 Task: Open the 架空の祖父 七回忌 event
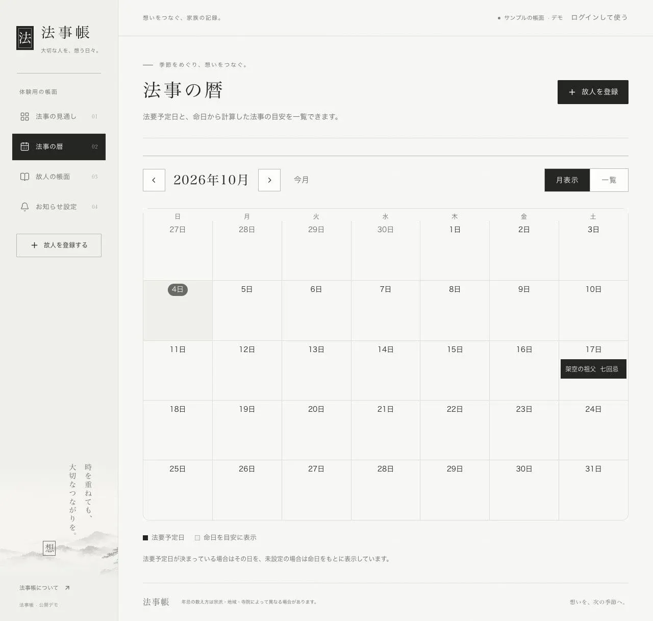(x=593, y=369)
